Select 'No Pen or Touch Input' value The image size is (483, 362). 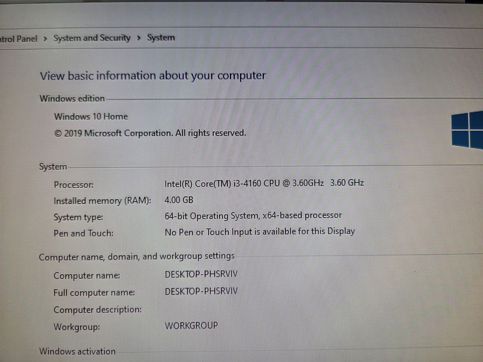pyautogui.click(x=260, y=232)
